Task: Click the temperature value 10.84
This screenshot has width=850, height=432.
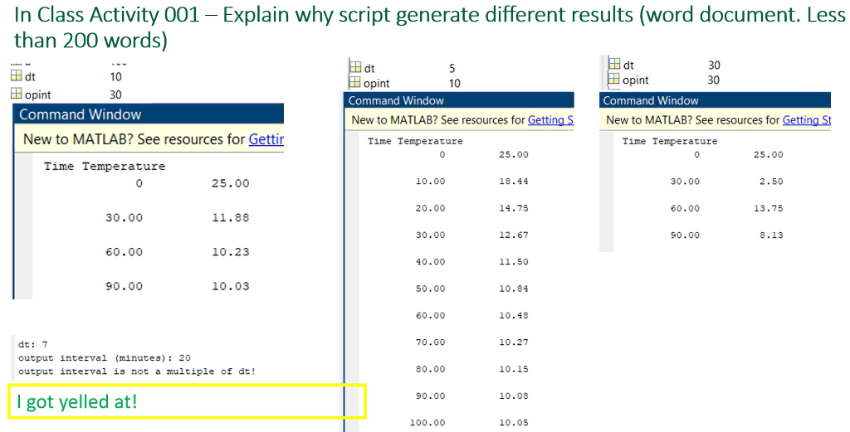Action: 513,289
